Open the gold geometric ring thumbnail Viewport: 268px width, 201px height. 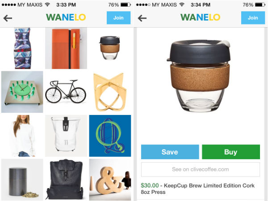[110, 92]
